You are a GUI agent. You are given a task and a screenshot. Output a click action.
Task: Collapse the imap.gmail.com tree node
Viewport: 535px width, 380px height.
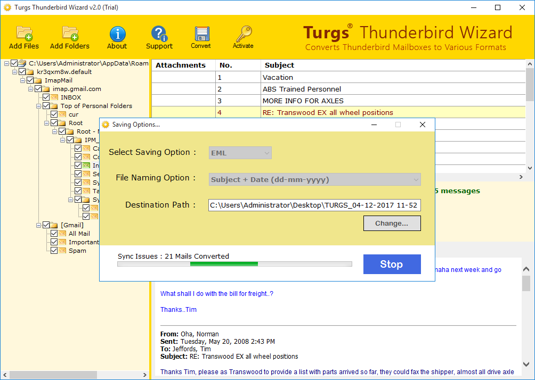point(30,89)
